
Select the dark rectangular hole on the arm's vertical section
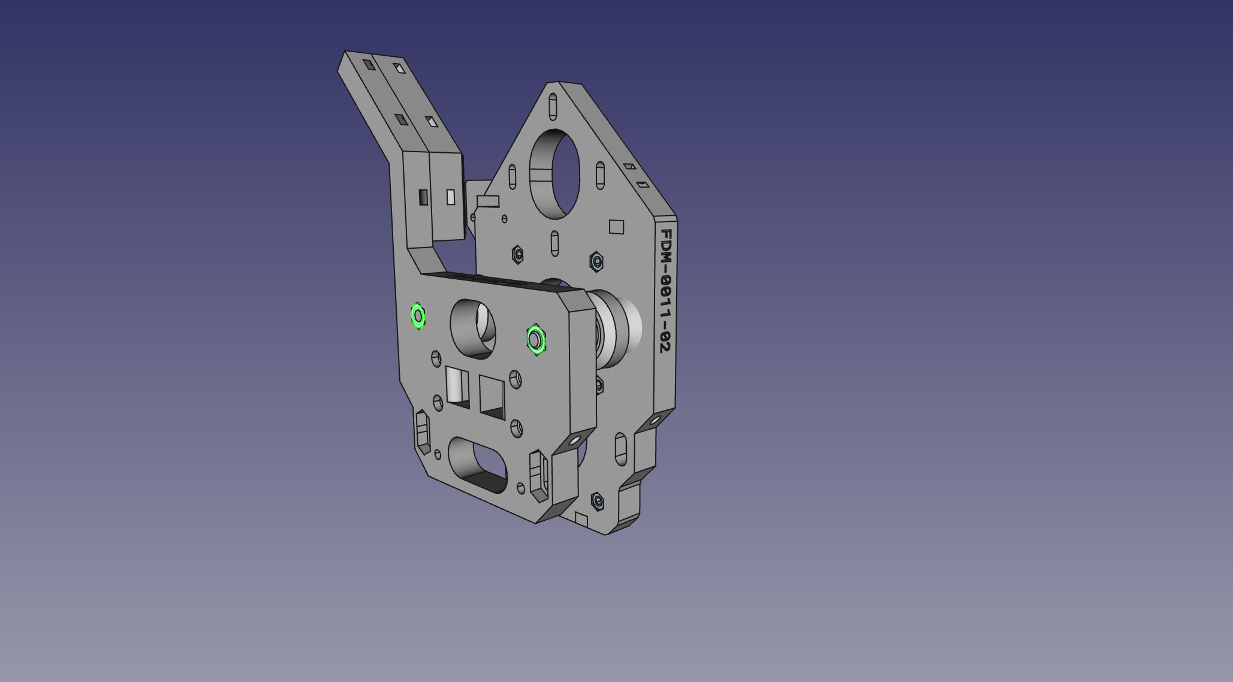[x=423, y=197]
